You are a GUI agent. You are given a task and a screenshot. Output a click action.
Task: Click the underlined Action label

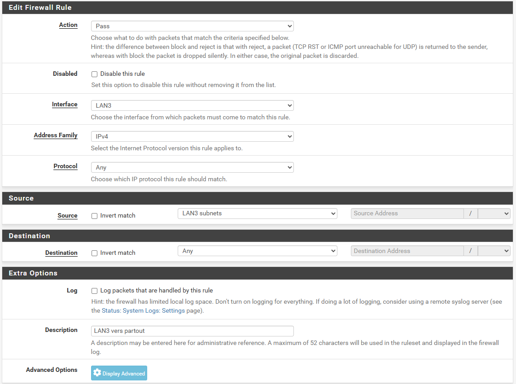68,25
